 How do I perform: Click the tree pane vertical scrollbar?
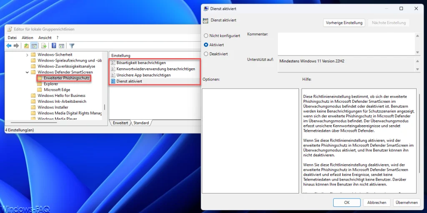[x=105, y=107]
